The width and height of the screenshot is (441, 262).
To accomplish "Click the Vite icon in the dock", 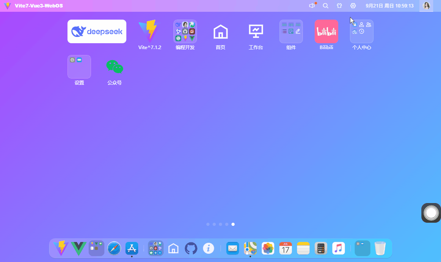I will pos(61,248).
